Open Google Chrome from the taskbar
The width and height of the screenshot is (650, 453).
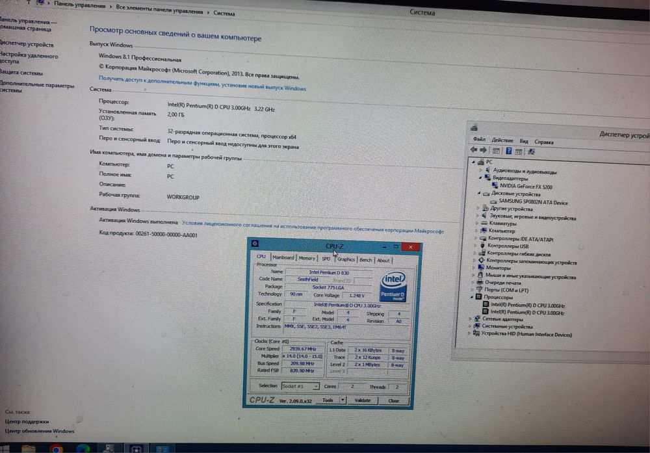[x=55, y=449]
